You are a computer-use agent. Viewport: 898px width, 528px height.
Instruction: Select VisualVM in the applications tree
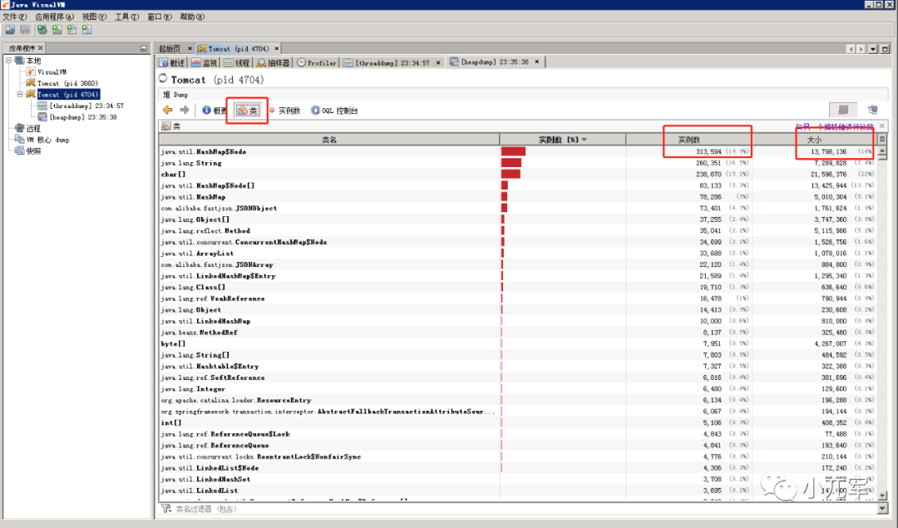point(52,72)
